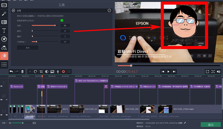Select the smartphones image clip thumbnail
Screen dimensions: 223x129
(30, 109)
